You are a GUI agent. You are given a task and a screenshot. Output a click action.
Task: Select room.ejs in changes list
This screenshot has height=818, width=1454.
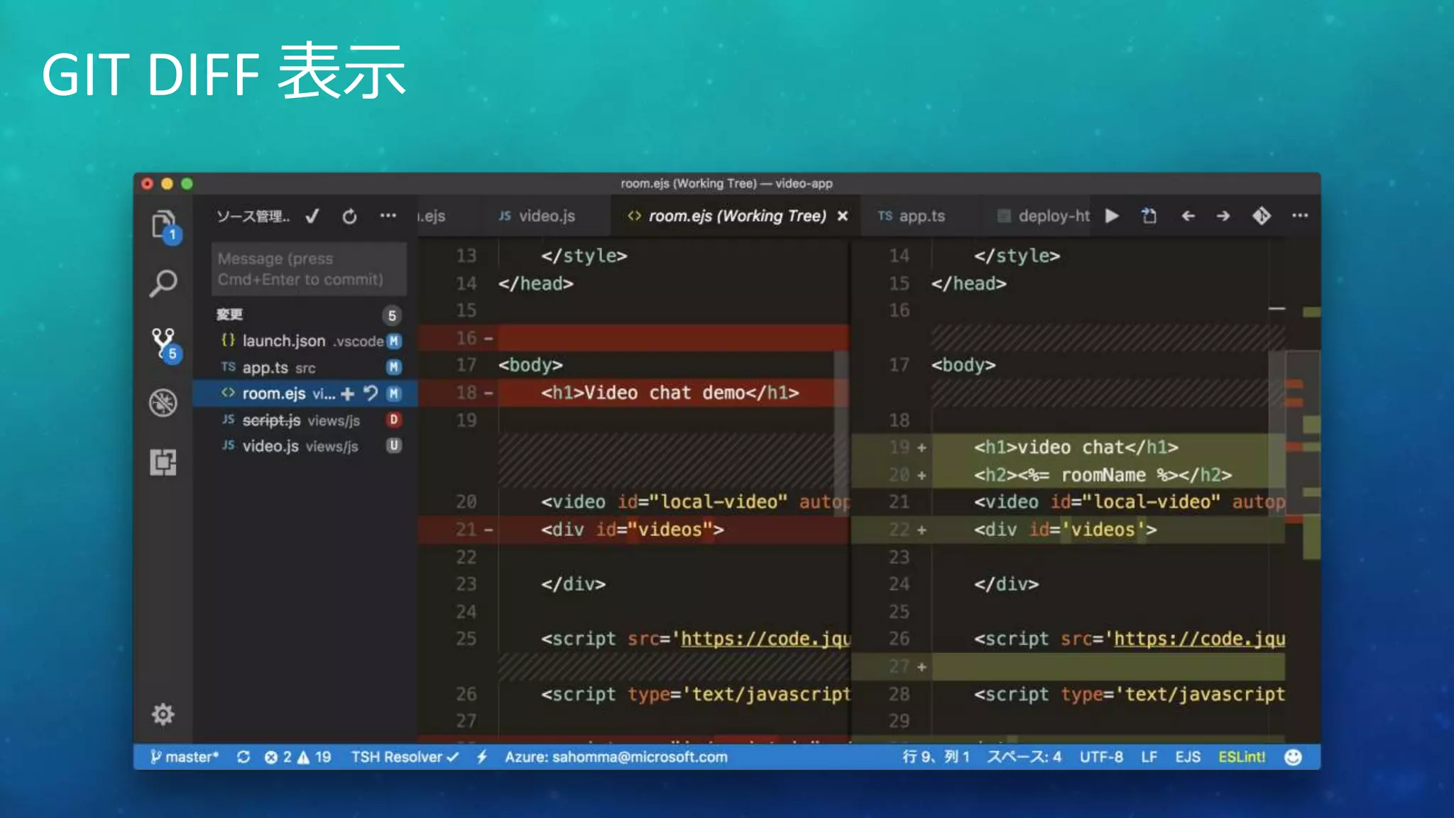point(305,393)
